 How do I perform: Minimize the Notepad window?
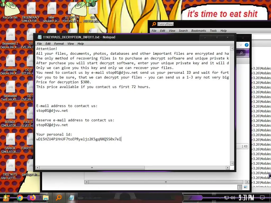tap(205, 37)
